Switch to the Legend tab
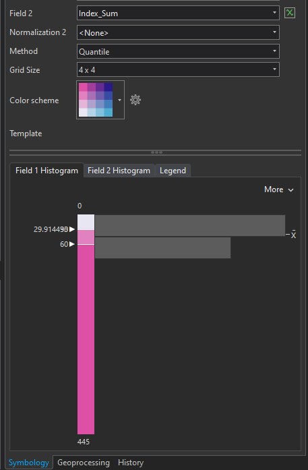Image resolution: width=308 pixels, height=470 pixels. (x=173, y=171)
